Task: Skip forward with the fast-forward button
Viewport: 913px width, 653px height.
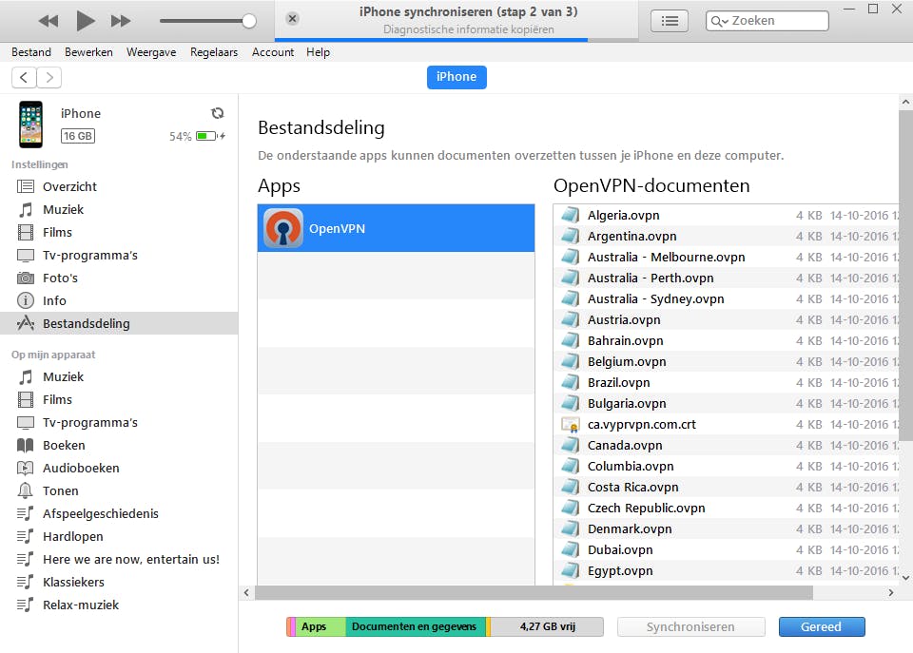Action: pyautogui.click(x=121, y=21)
